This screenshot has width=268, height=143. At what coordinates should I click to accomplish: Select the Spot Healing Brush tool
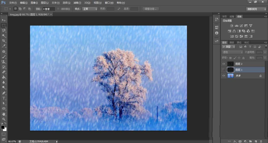pos(4,52)
